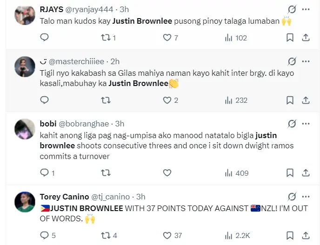Share the Torey Canino tweet

tap(306, 235)
